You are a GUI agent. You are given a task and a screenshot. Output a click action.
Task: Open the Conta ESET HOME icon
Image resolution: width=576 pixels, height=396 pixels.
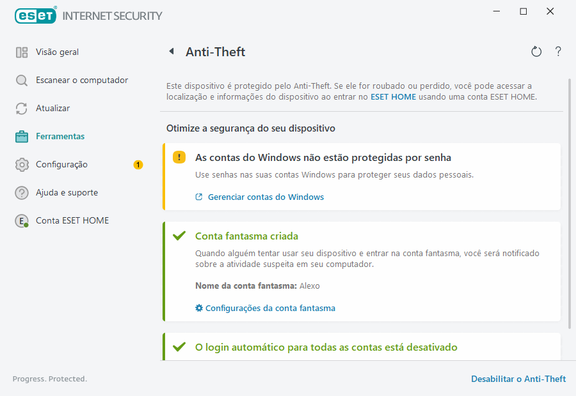point(22,220)
